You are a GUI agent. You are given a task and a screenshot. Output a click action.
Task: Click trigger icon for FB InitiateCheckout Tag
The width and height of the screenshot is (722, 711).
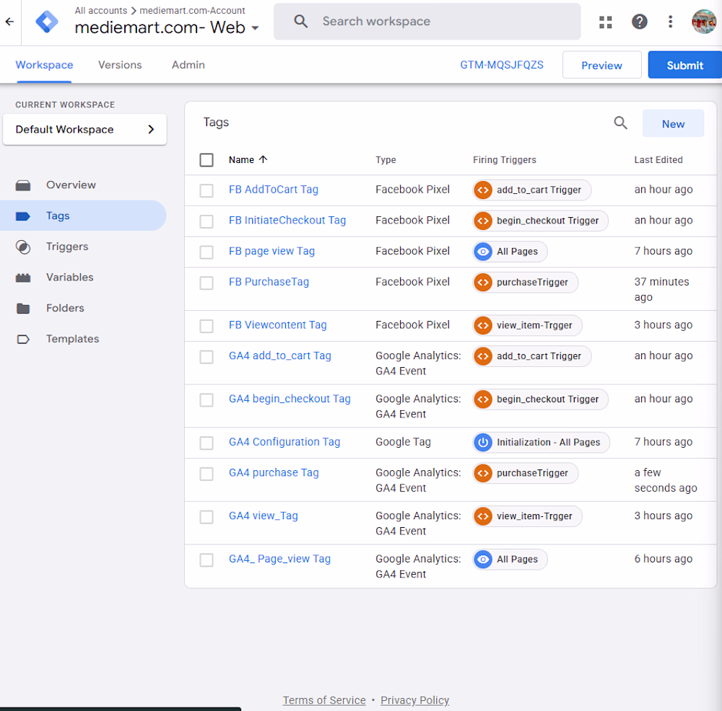tap(483, 221)
